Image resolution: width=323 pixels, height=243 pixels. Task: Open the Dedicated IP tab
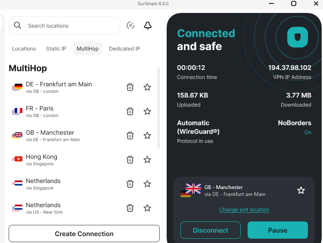(x=124, y=49)
